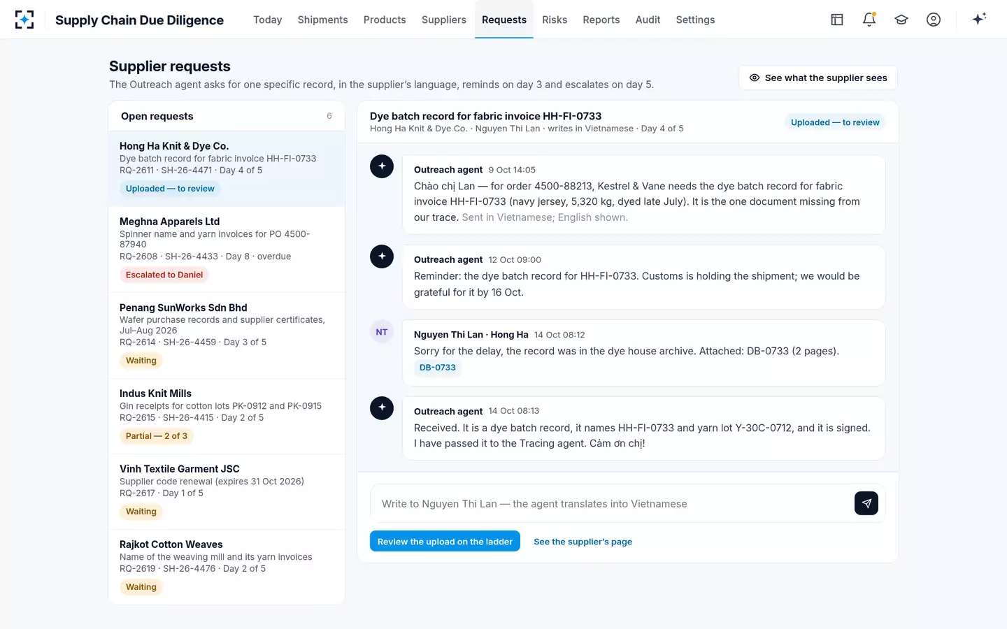1007x629 pixels.
Task: Switch to the Products tab
Action: point(385,20)
